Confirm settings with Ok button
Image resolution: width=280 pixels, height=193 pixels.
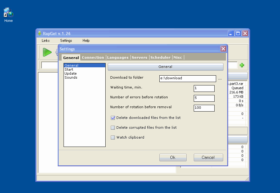click(x=173, y=157)
